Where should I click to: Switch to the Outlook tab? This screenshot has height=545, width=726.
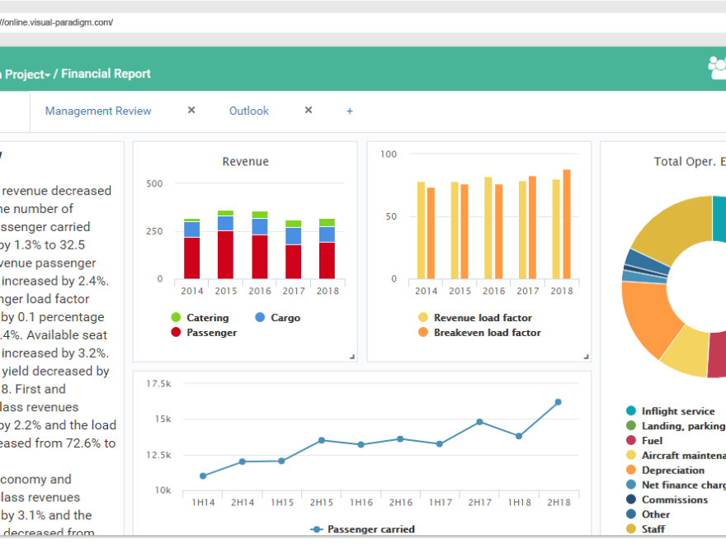pos(248,111)
